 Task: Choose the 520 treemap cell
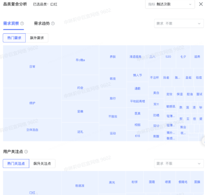pyautogui.click(x=168, y=57)
